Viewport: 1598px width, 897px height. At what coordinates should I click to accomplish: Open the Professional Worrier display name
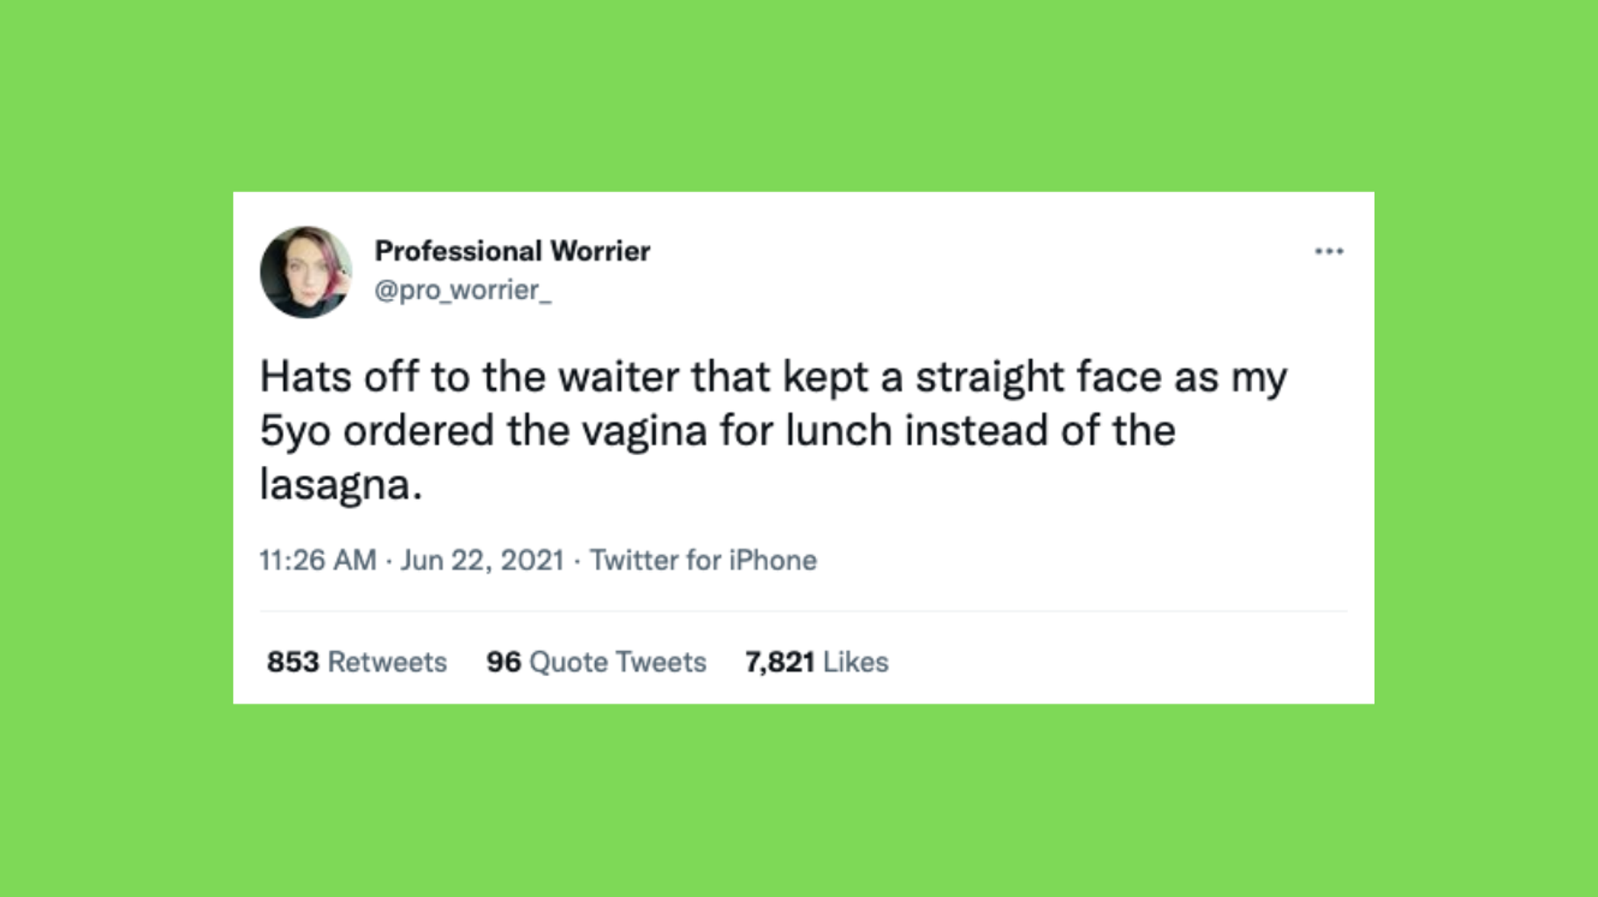click(511, 251)
